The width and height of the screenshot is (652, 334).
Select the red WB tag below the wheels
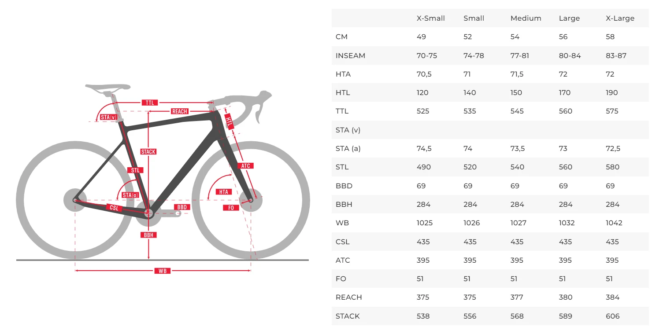click(x=163, y=271)
